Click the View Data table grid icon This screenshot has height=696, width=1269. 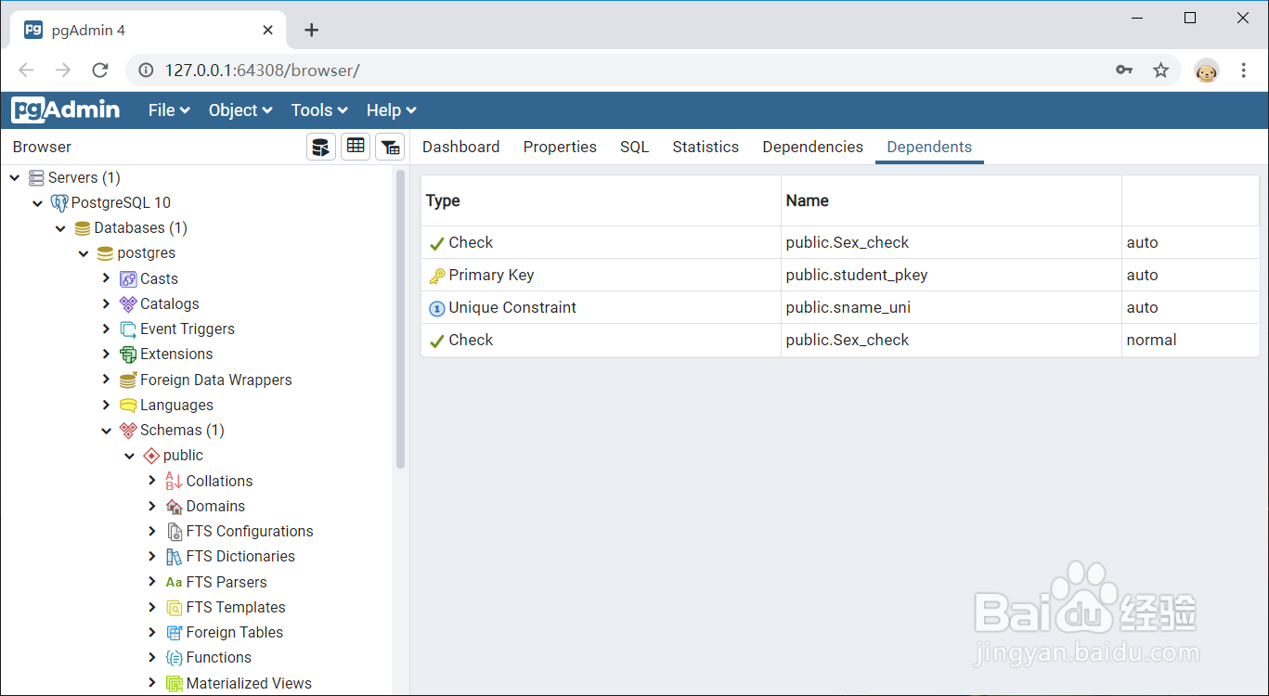[x=356, y=147]
